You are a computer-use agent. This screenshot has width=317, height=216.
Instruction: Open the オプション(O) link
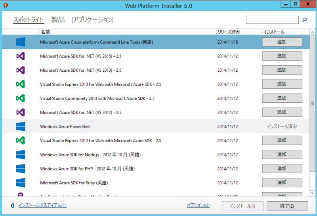coord(198,205)
